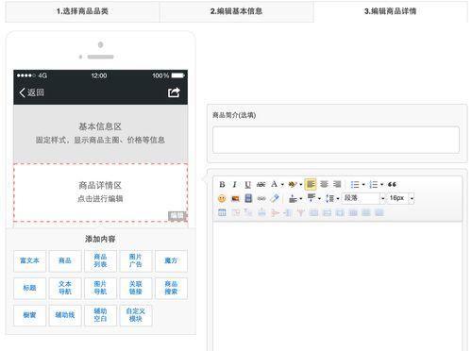This screenshot has width=472, height=351.
Task: Click the font color A icon
Action: (274, 184)
